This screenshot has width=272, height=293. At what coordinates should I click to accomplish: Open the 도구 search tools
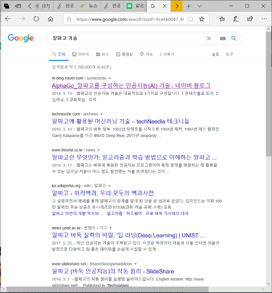pos(229,54)
